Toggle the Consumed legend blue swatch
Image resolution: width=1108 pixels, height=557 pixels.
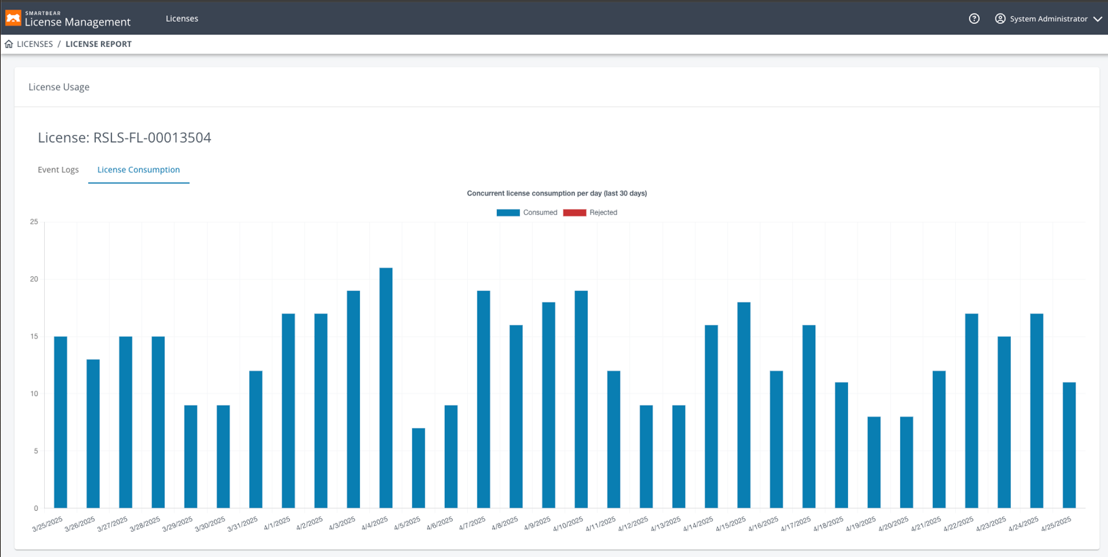click(508, 212)
